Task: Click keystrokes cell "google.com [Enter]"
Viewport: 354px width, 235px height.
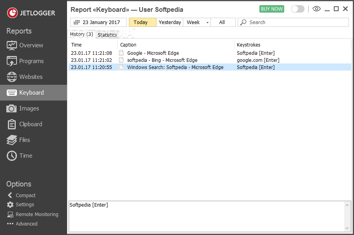Action: coord(258,60)
